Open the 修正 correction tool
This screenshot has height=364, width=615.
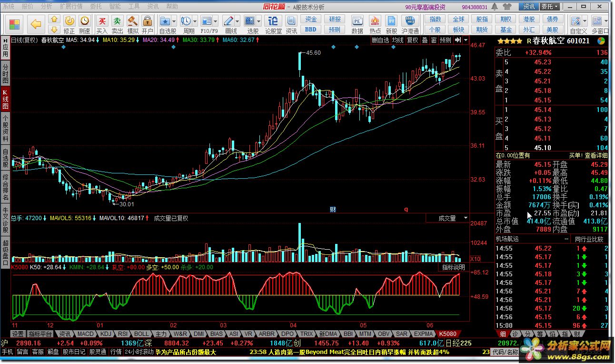click(x=69, y=24)
